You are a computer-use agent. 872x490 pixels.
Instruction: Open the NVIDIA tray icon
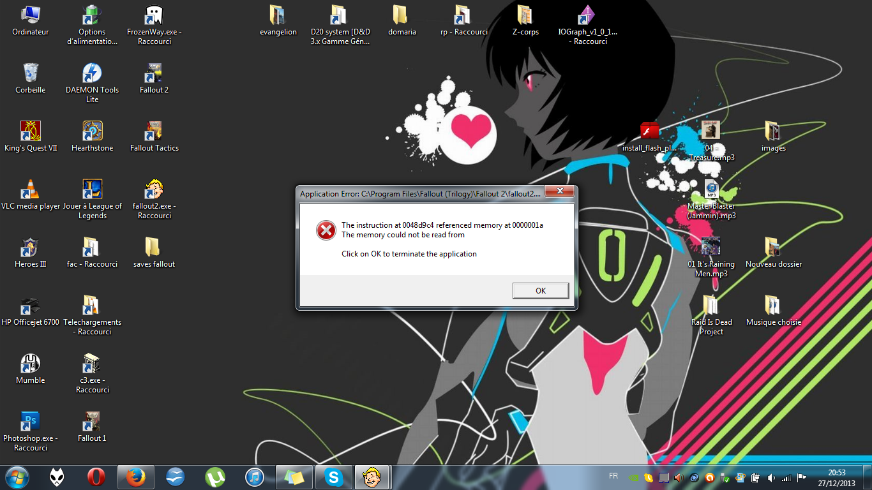[633, 478]
